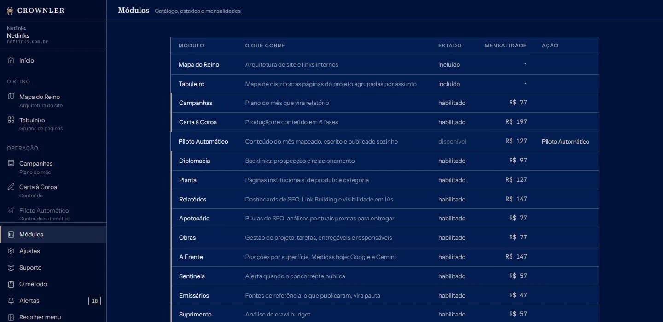
Task: Open Suporte page
Action: click(x=53, y=267)
